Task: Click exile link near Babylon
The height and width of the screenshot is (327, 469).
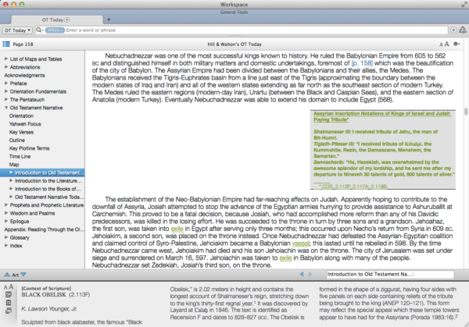Action: coord(285,258)
